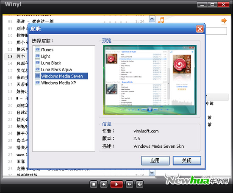Stop playback in Winyl
The width and height of the screenshot is (233, 193).
94,184
